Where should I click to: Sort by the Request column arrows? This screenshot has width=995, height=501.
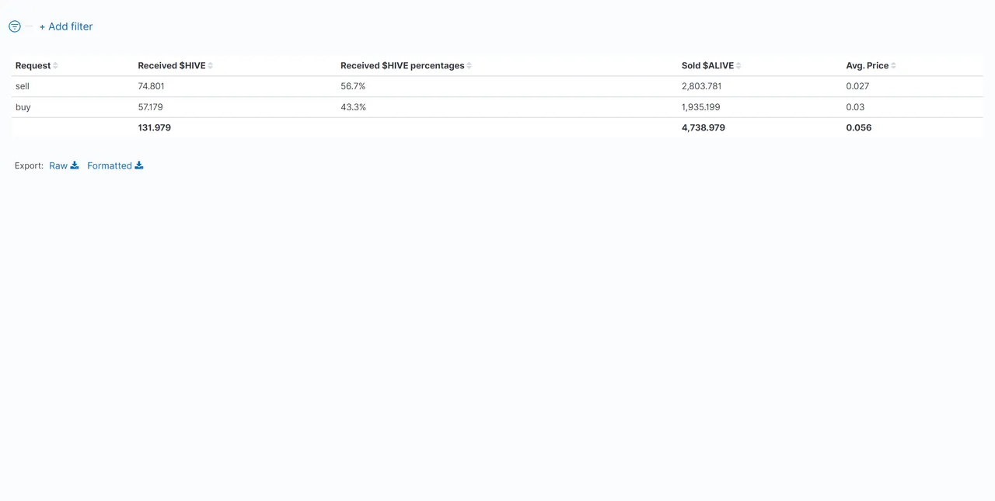coord(56,66)
